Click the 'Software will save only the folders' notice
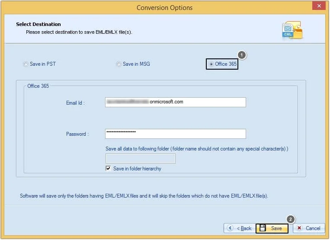This screenshot has height=240, width=330. click(144, 196)
